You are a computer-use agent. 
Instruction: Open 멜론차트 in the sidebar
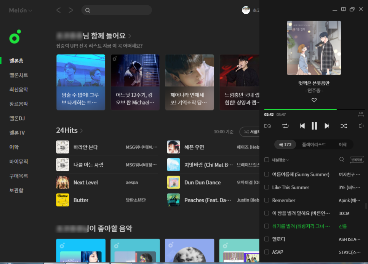pyautogui.click(x=19, y=75)
